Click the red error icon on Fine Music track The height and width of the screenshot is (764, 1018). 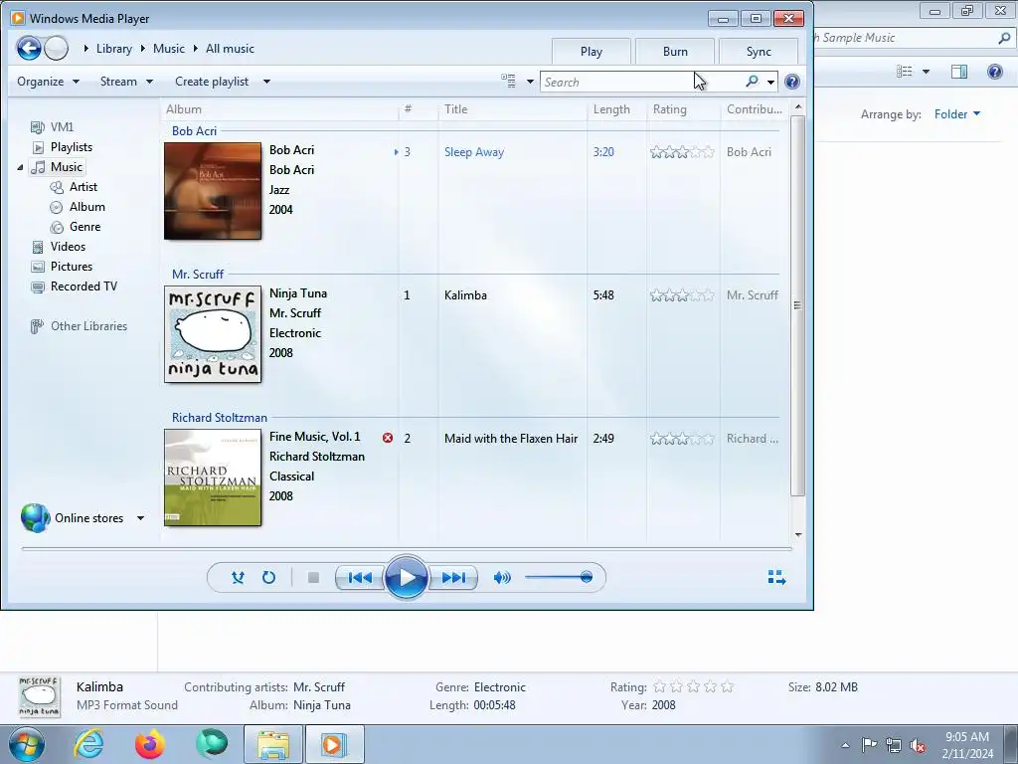pos(388,438)
